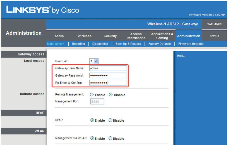
Task: Click the WAG160N model label
Action: tap(214, 24)
